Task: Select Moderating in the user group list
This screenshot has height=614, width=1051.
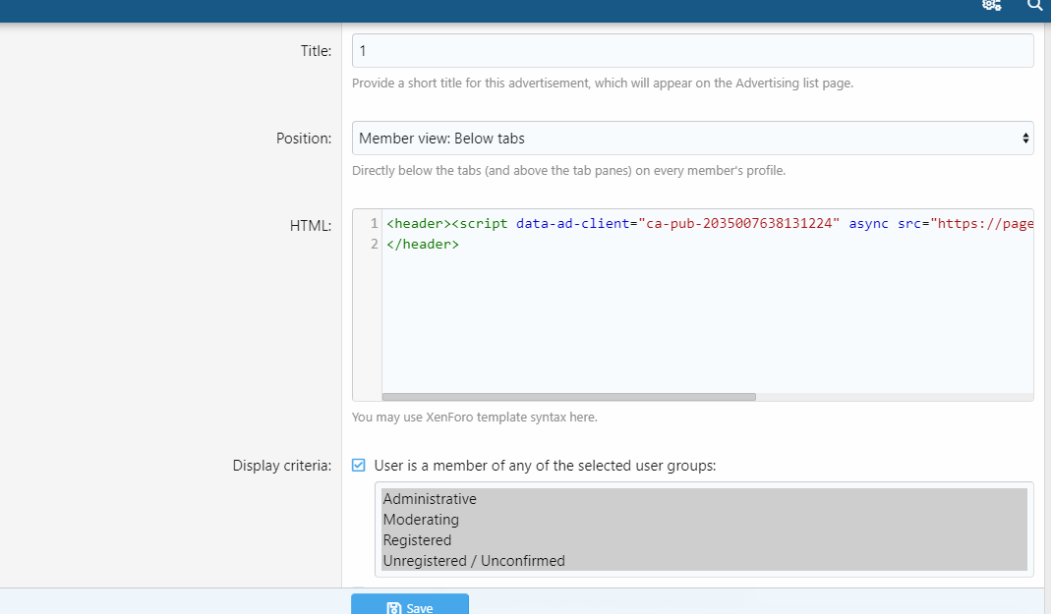Action: pos(421,520)
